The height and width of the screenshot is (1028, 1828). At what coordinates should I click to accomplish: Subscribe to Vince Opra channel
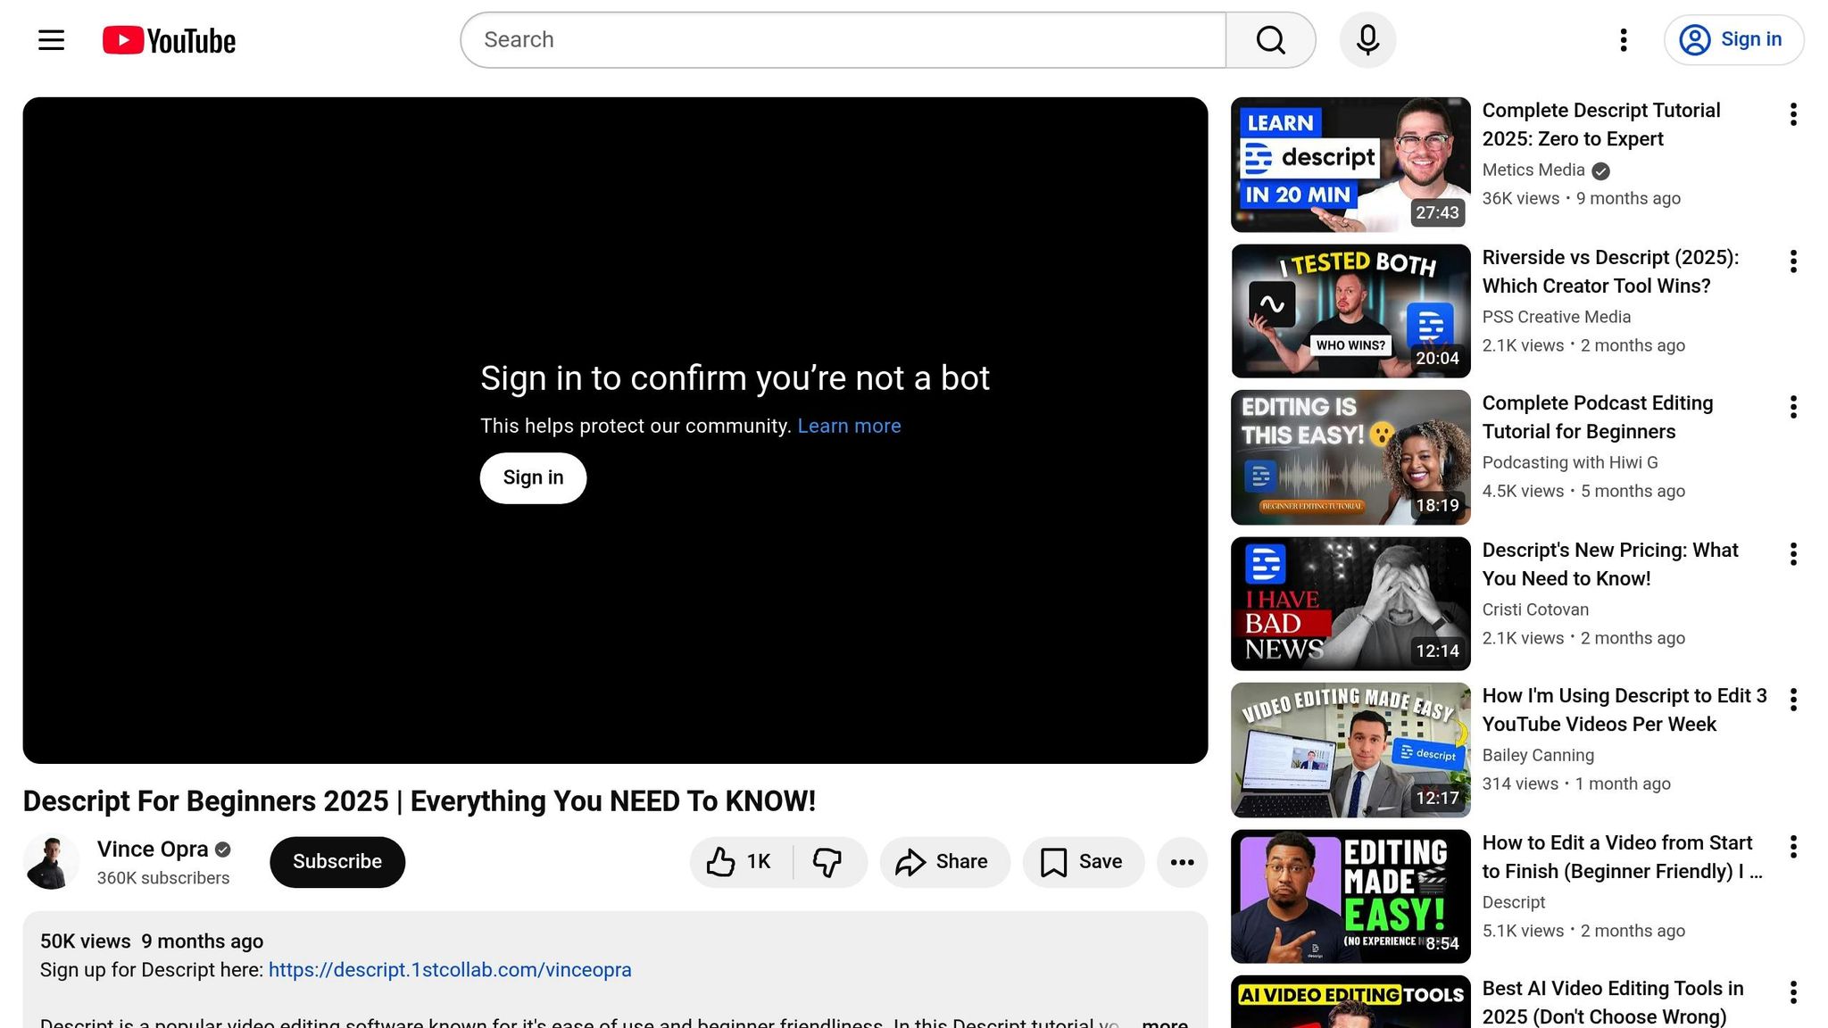pyautogui.click(x=337, y=862)
